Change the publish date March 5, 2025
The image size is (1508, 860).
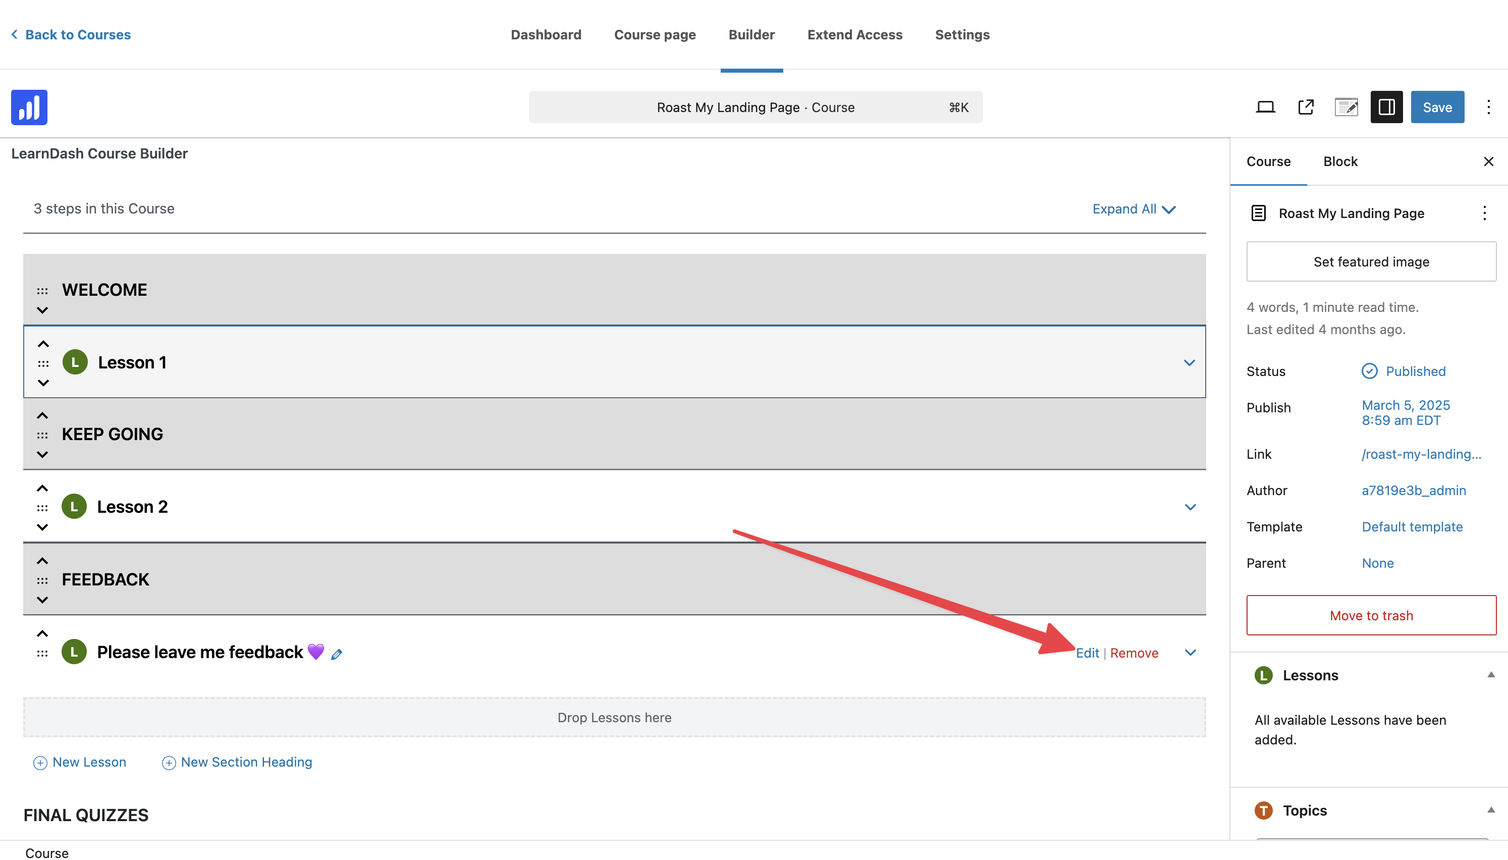point(1406,412)
